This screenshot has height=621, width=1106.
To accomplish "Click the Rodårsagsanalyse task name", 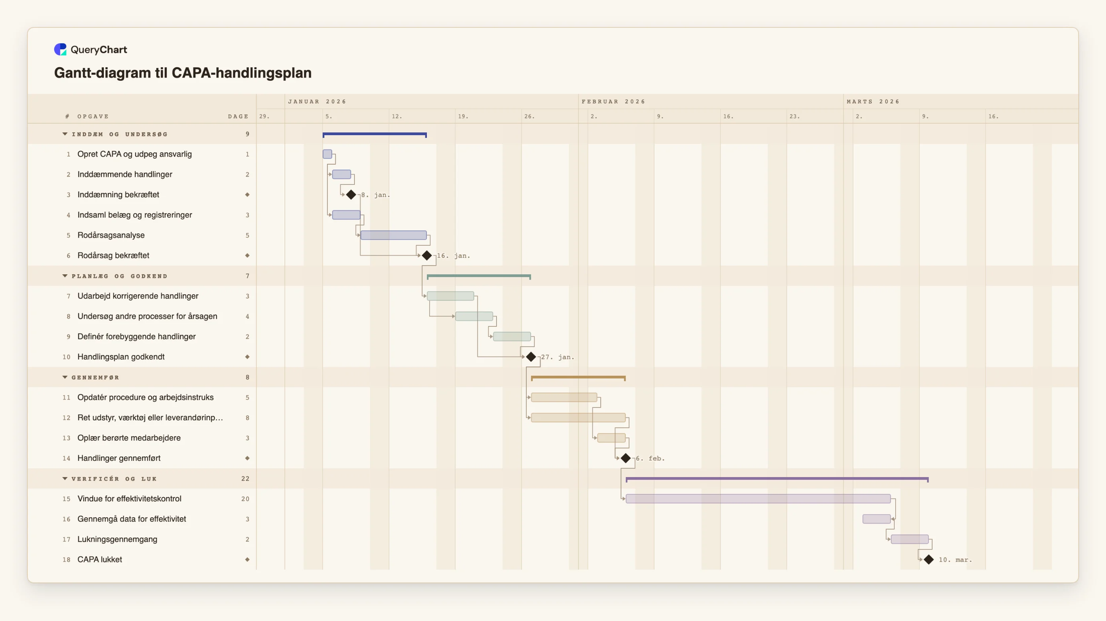I will pyautogui.click(x=111, y=235).
